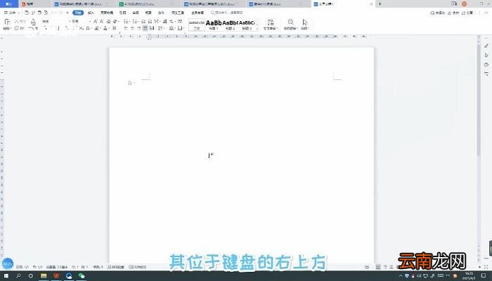Open the borders dropdown
The width and height of the screenshot is (492, 281).
coord(181,28)
